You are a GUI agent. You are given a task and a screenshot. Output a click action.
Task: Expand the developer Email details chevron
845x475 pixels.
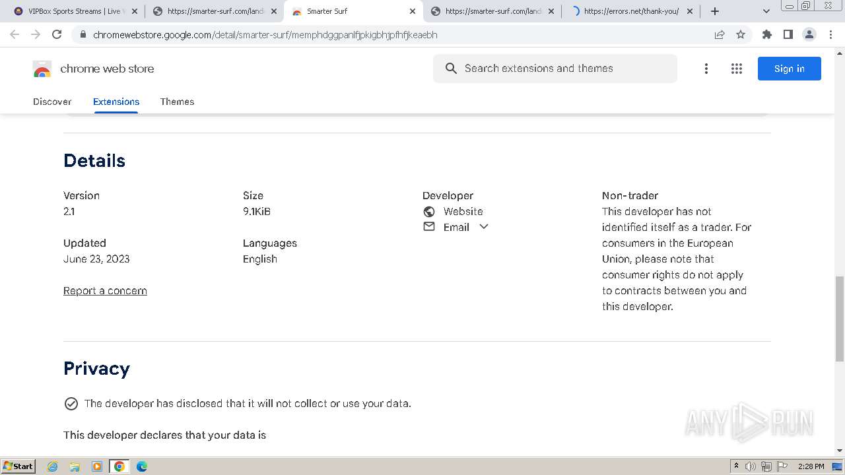click(484, 226)
